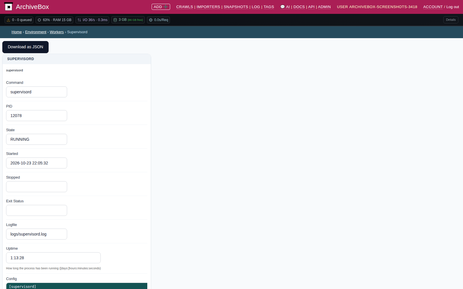Open the ADMIN link
The height and width of the screenshot is (289, 463).
(324, 7)
